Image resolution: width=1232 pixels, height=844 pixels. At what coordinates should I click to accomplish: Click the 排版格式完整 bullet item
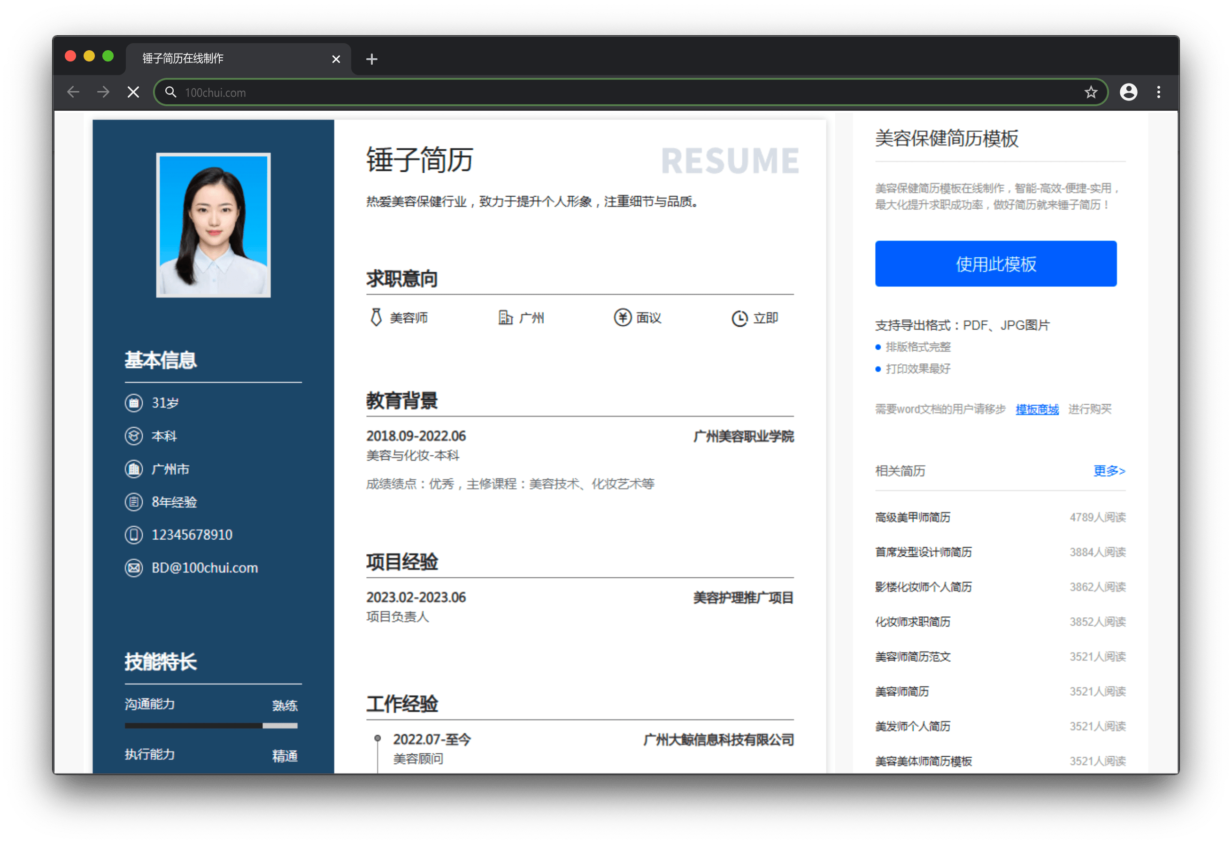[x=918, y=347]
